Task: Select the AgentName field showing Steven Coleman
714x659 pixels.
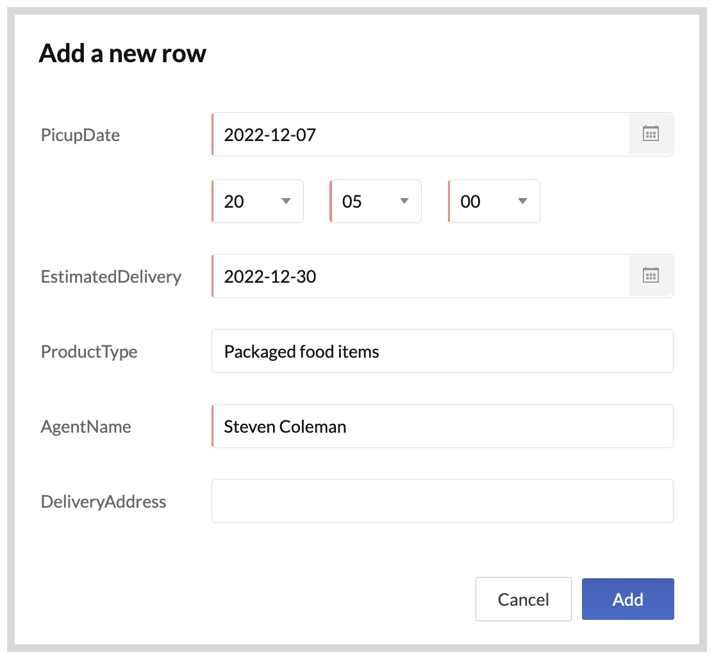Action: (x=442, y=426)
